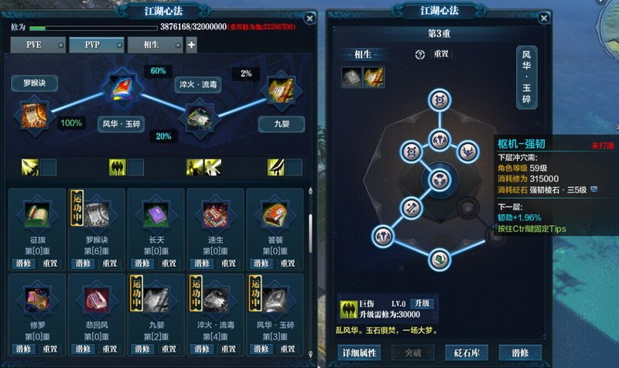Click 潜修 under the 征旗 skill
The width and height of the screenshot is (619, 368).
(23, 263)
